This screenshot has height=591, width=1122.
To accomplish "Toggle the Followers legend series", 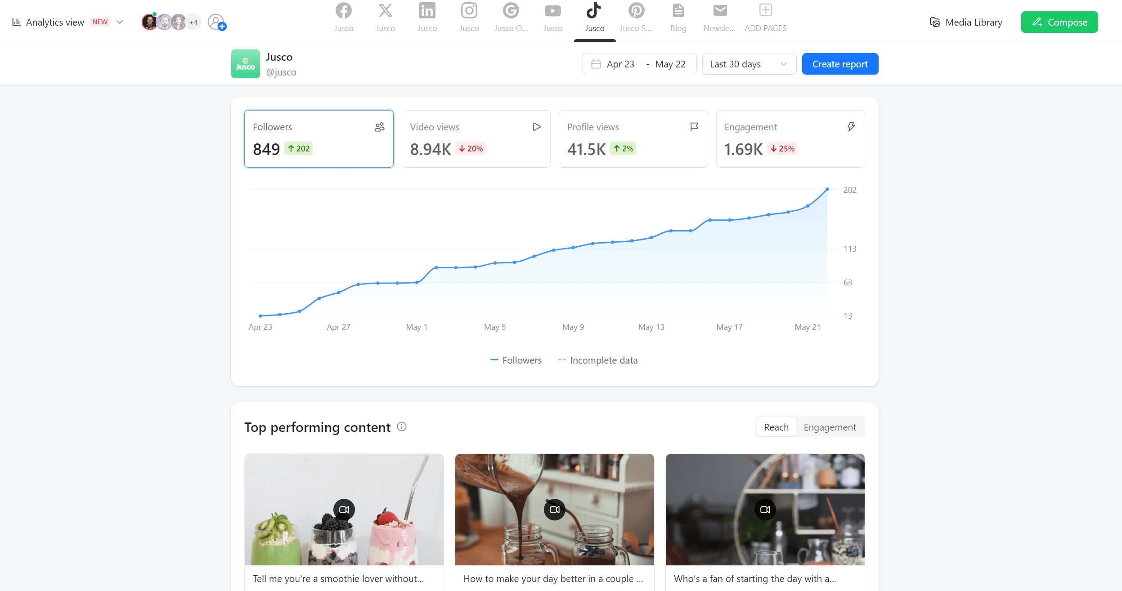I will (x=516, y=360).
